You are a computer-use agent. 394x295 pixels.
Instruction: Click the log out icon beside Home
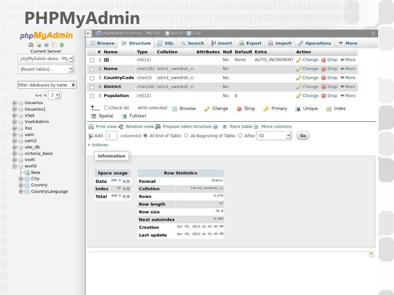[39, 45]
